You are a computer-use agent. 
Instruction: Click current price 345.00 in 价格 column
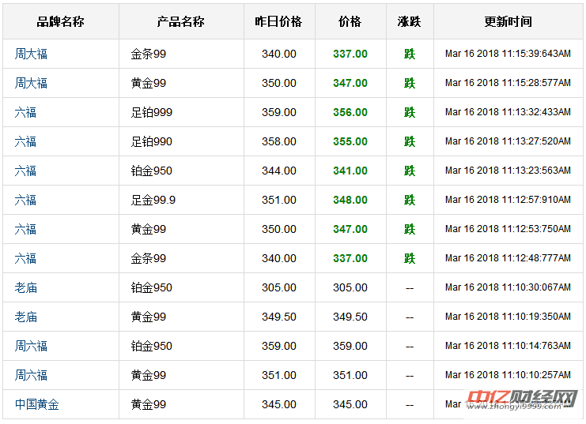click(350, 404)
